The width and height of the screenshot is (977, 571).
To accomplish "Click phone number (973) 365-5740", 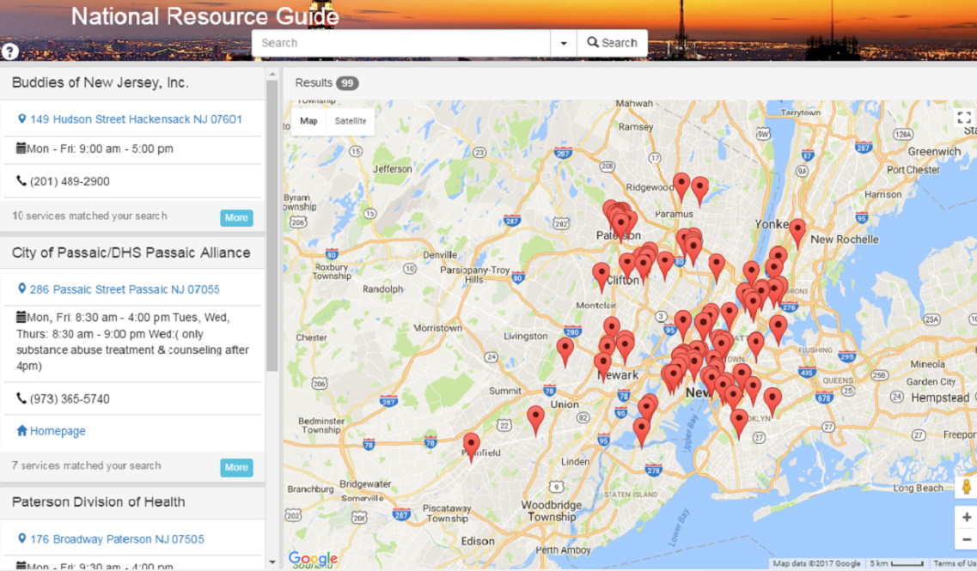I will coord(70,399).
